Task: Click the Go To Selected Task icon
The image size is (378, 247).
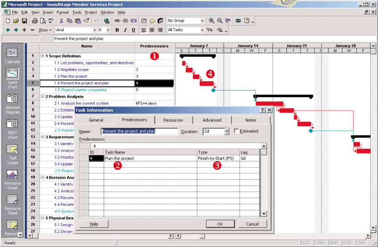Action: point(228,21)
